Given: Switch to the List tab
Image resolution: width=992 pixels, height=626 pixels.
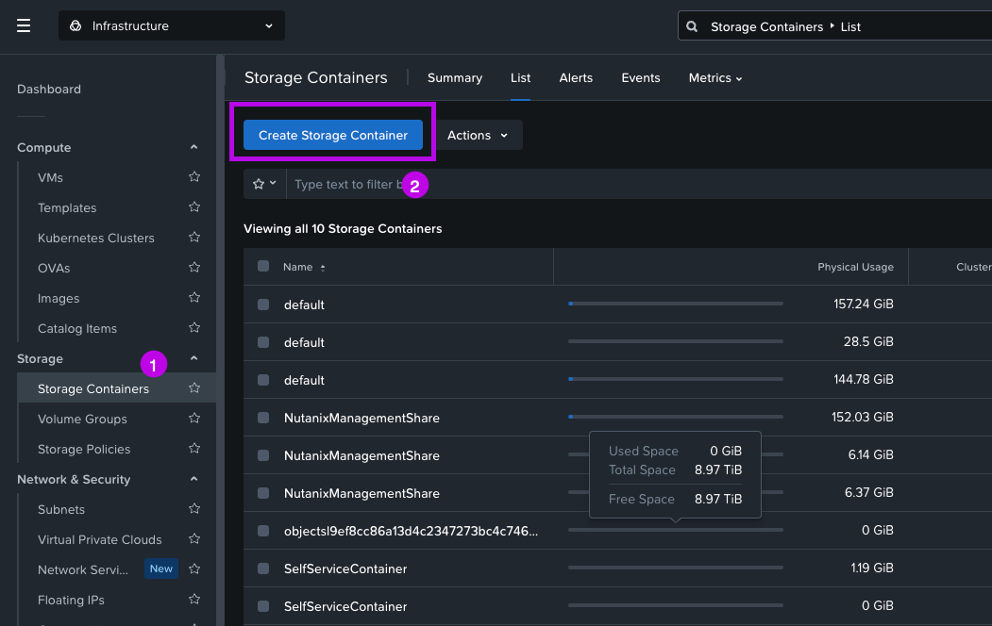Looking at the screenshot, I should point(521,77).
